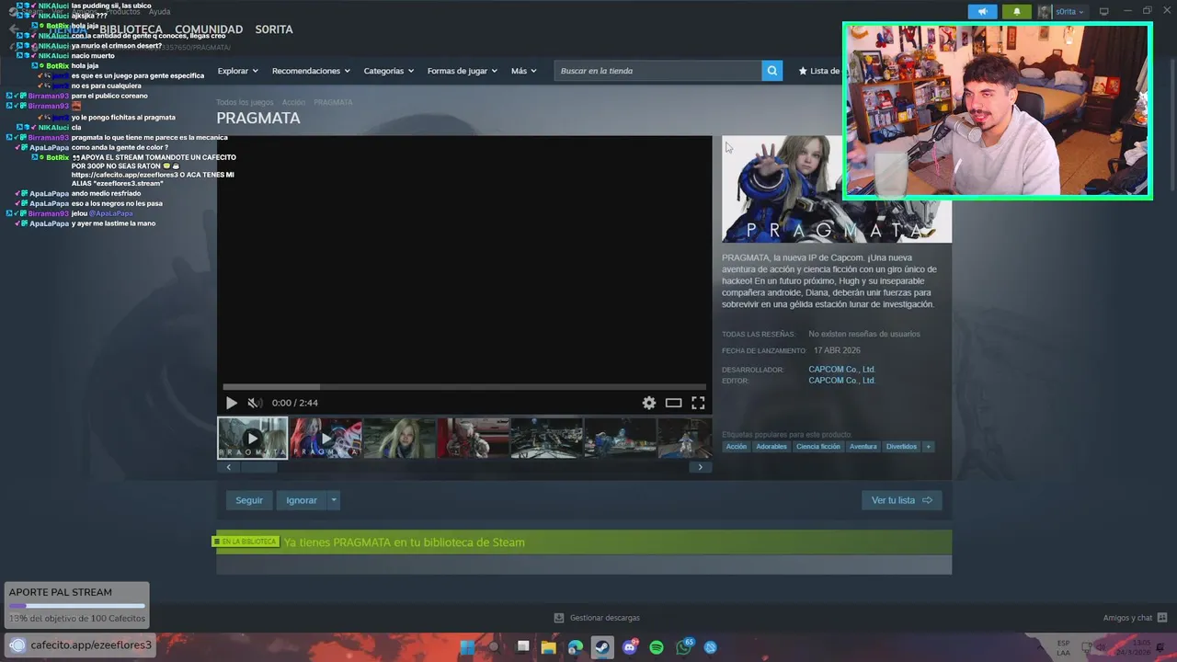Open the Acción tag
Screen dimensions: 1177x662
tap(737, 447)
